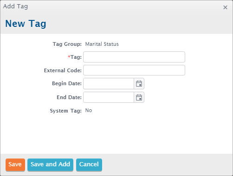Click into the End Date field
Viewport: 233px width, 176px height.
point(109,97)
